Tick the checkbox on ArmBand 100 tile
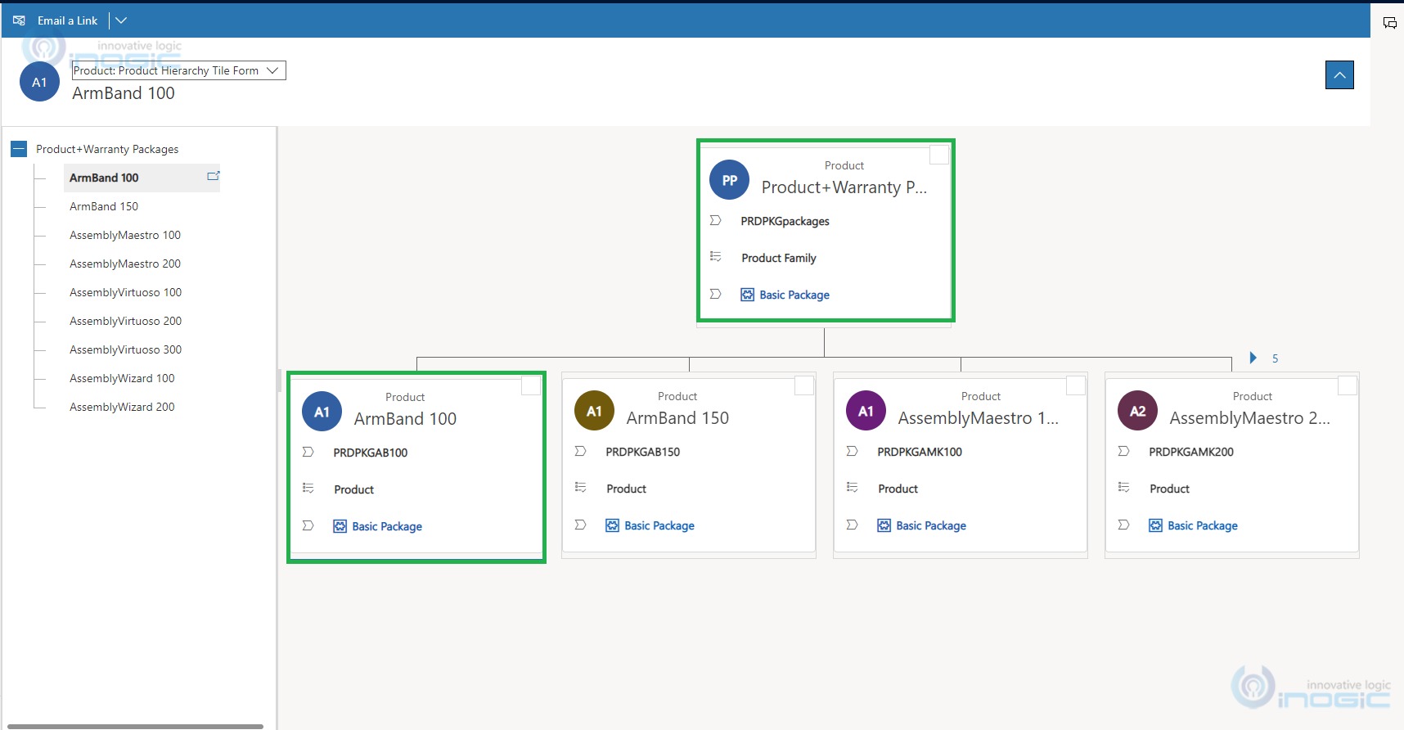 [x=531, y=385]
